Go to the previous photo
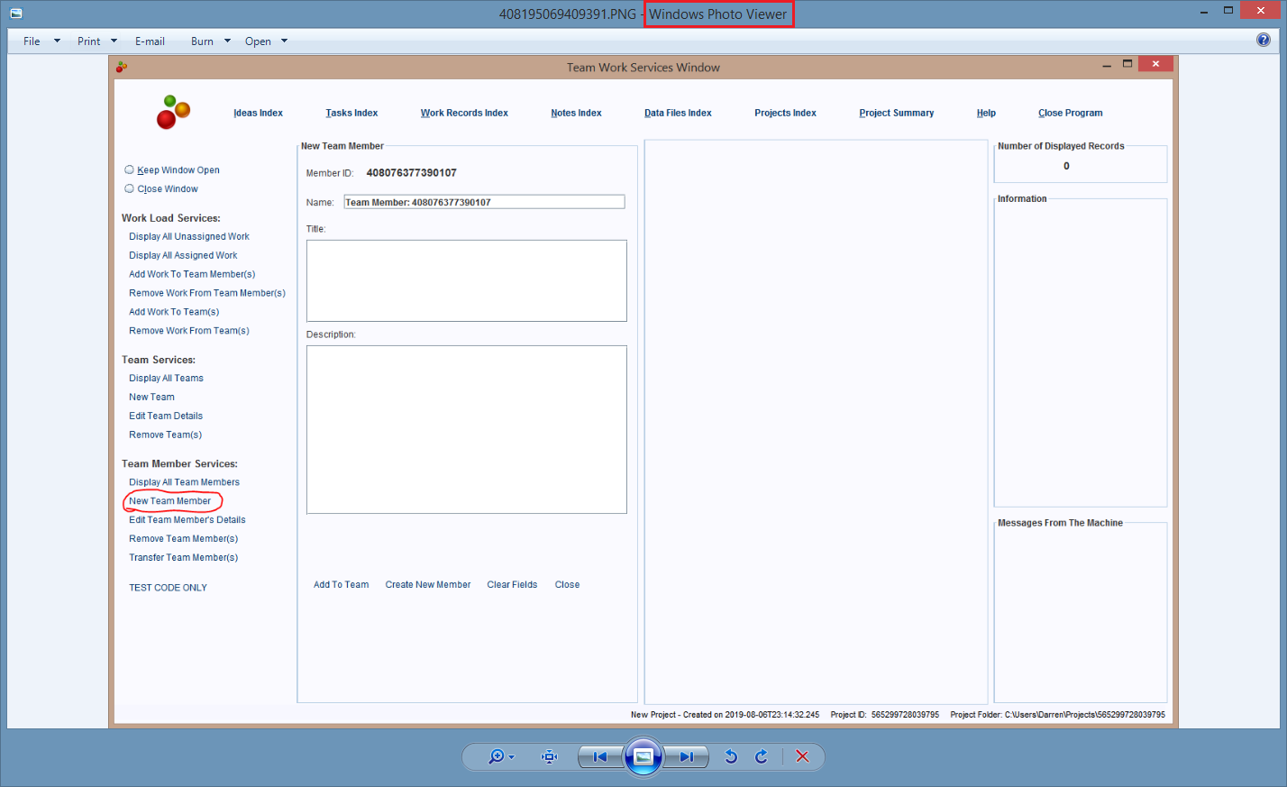Image resolution: width=1287 pixels, height=787 pixels. pos(600,757)
